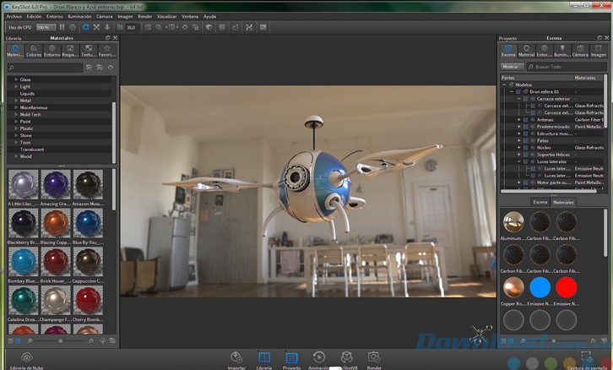Screen dimensions: 613x370
Task: Switch Proyecto panel to Cámara tab
Action: pyautogui.click(x=580, y=51)
